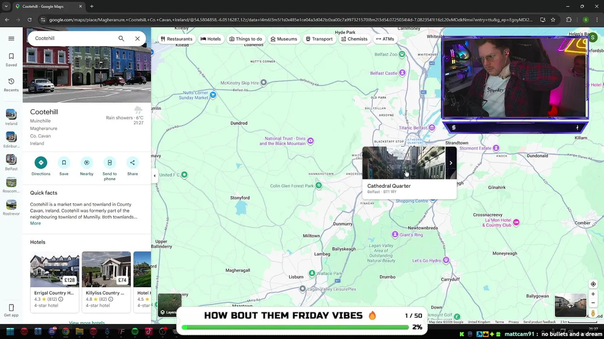Get Directions to Cootehill
The height and width of the screenshot is (339, 604).
pyautogui.click(x=41, y=167)
